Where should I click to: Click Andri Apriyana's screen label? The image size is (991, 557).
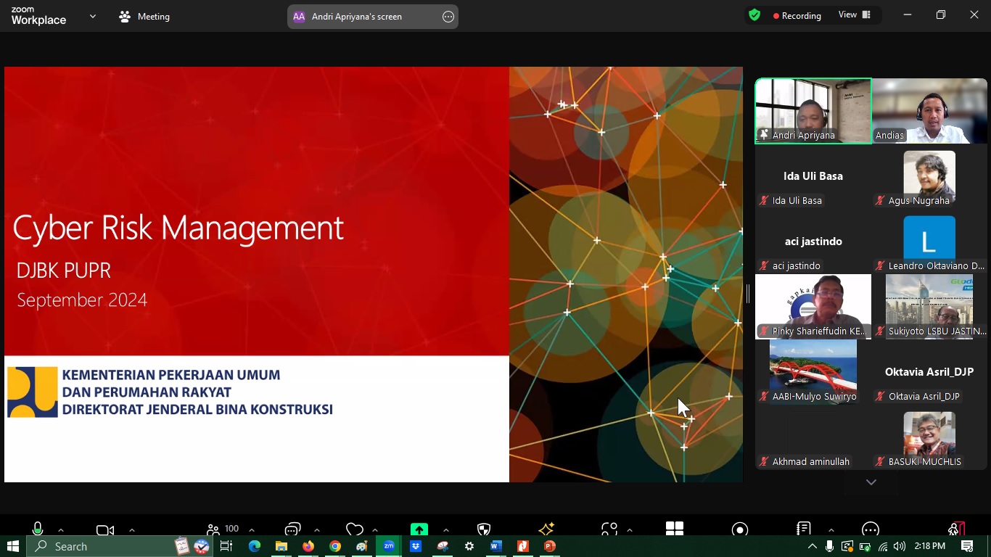point(357,17)
